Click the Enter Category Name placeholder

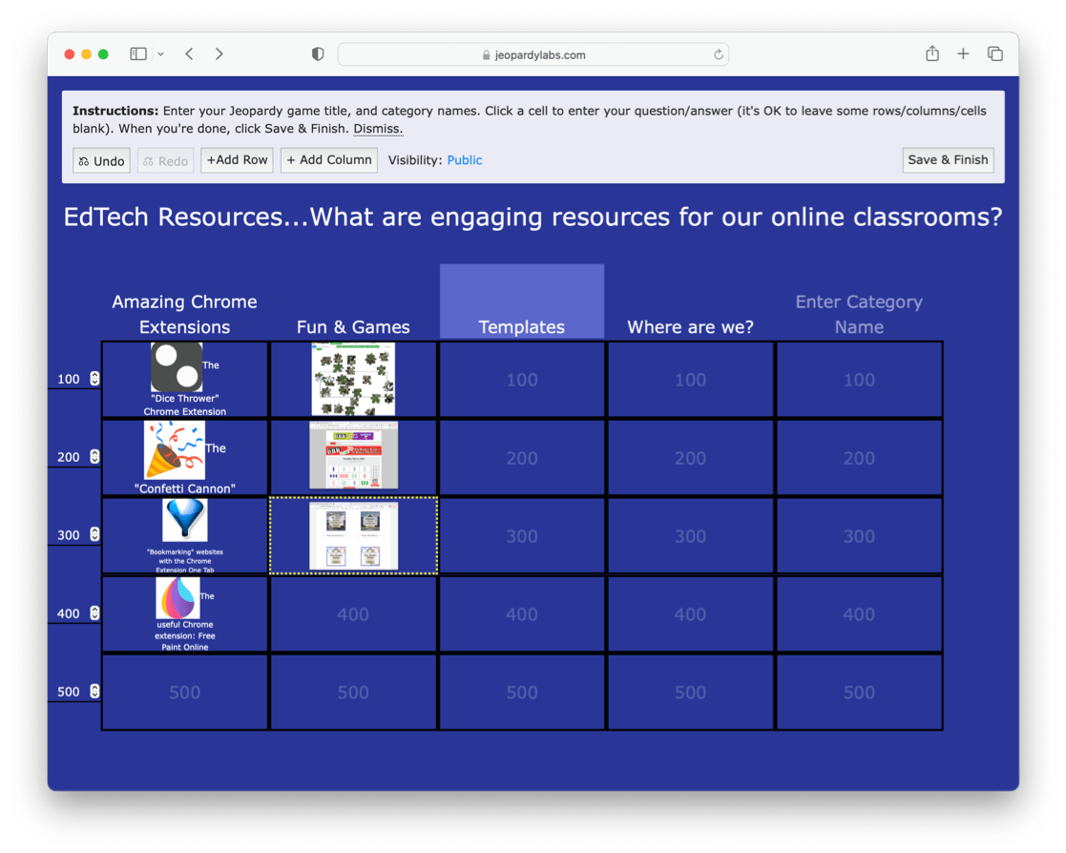coord(859,314)
